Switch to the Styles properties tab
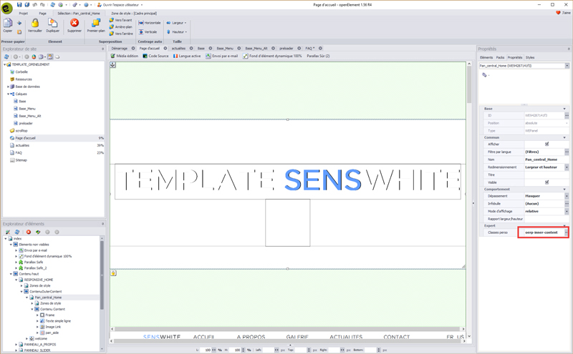This screenshot has height=354, width=573. [x=530, y=57]
